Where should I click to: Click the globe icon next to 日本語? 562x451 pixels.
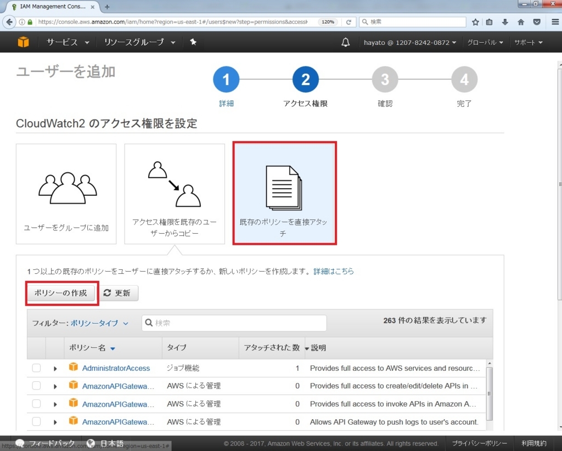pyautogui.click(x=91, y=443)
